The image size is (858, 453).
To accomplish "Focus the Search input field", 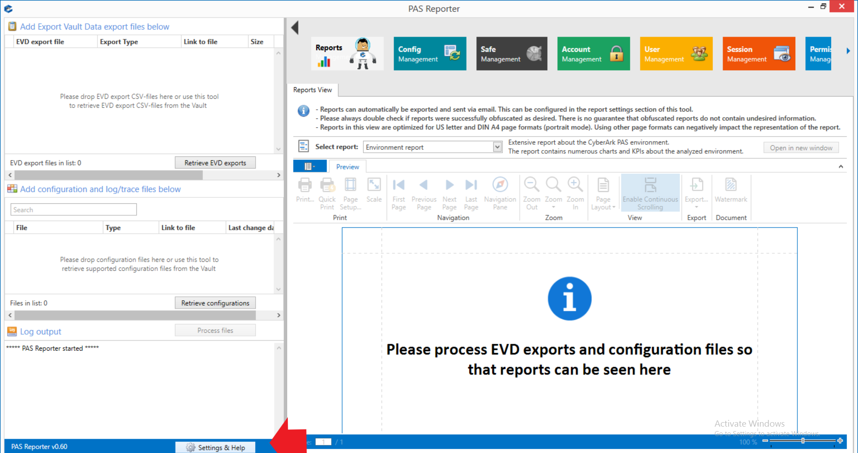I will (73, 210).
